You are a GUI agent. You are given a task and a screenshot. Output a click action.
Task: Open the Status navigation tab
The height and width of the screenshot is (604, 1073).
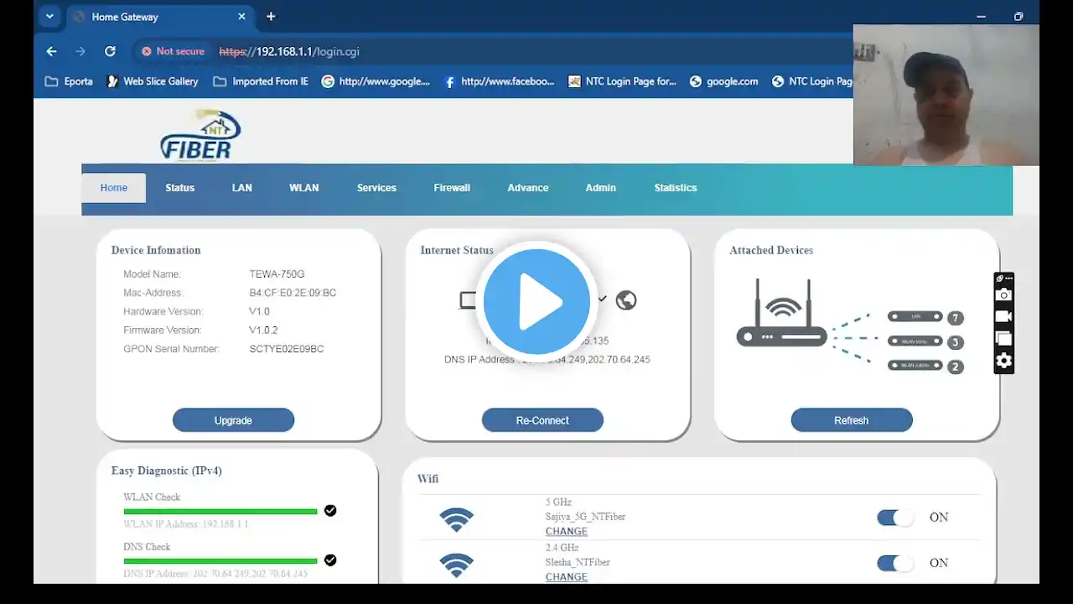coord(179,188)
